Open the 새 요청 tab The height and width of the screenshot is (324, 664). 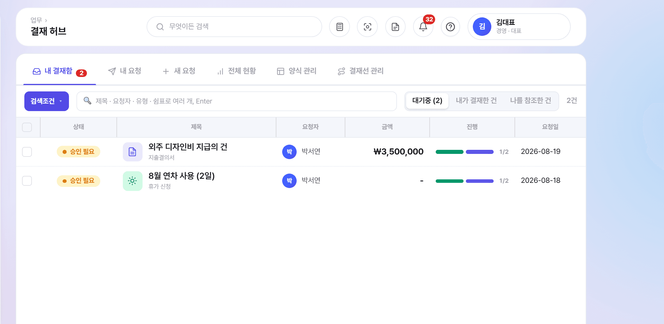click(x=179, y=71)
